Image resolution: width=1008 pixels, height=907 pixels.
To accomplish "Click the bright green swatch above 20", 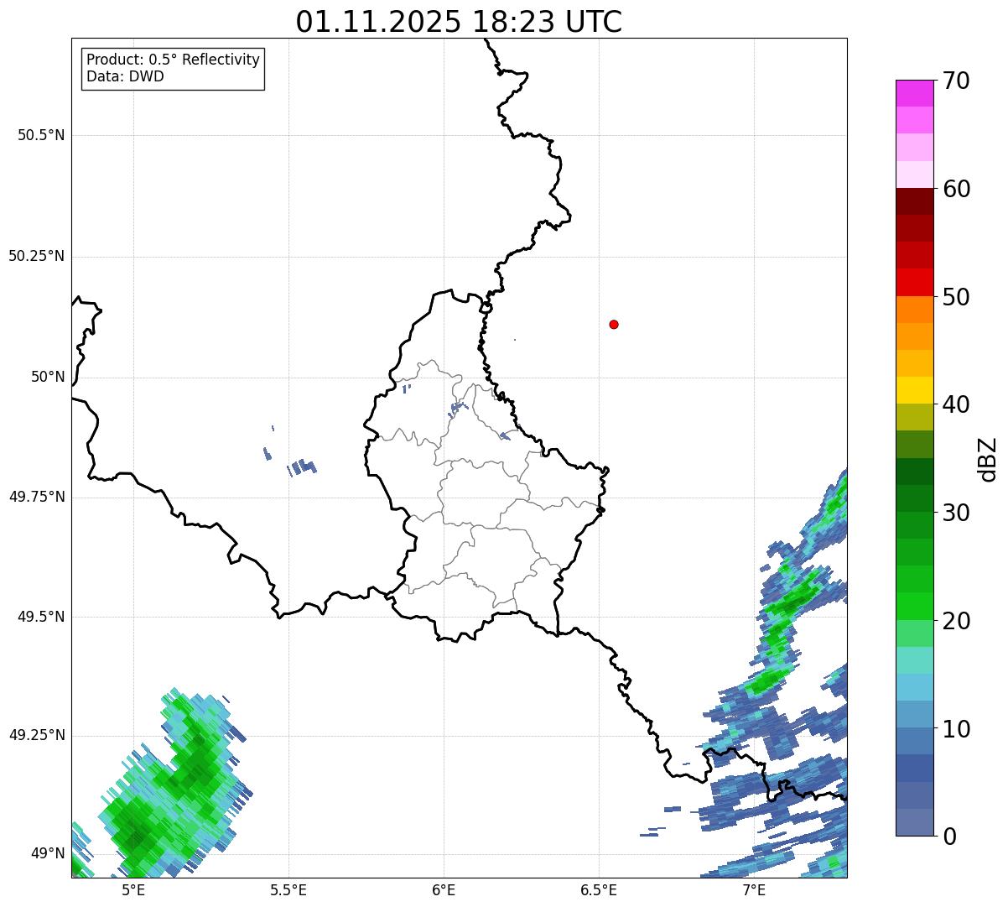I will tap(915, 606).
